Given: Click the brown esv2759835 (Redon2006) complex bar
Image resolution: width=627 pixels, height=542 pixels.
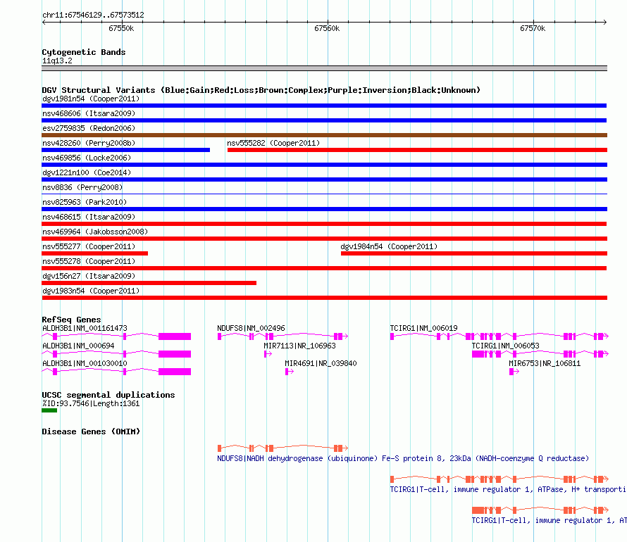Looking at the screenshot, I should tap(324, 135).
